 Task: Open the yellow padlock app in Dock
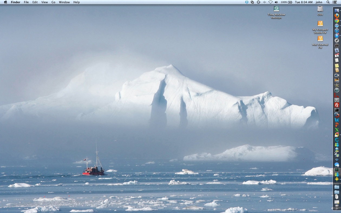[337, 179]
